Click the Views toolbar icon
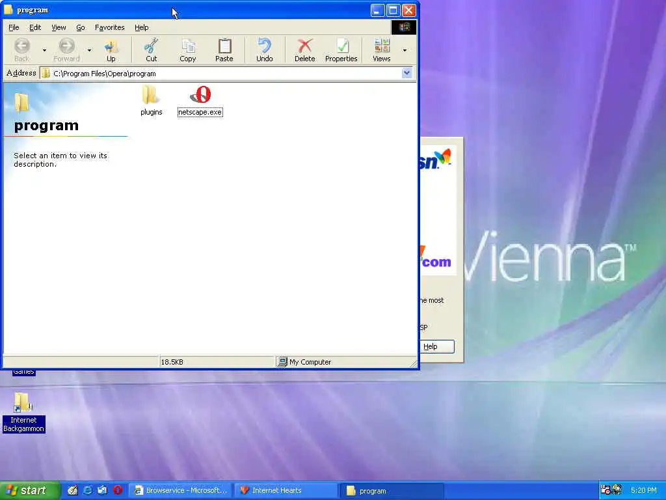This screenshot has width=666, height=500. coord(381,50)
